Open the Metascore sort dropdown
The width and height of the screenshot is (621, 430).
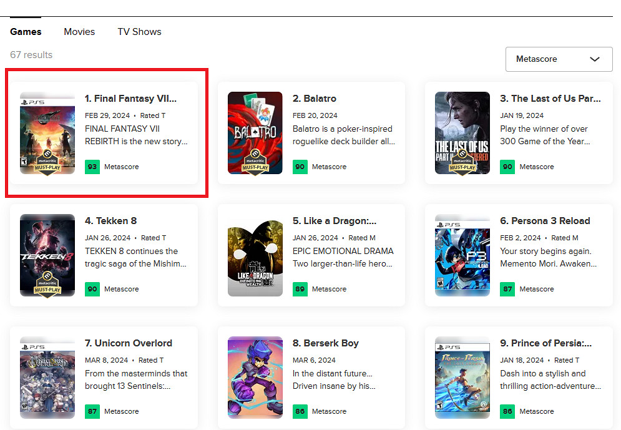point(559,59)
